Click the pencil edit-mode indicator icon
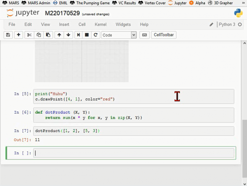 pos(211,24)
